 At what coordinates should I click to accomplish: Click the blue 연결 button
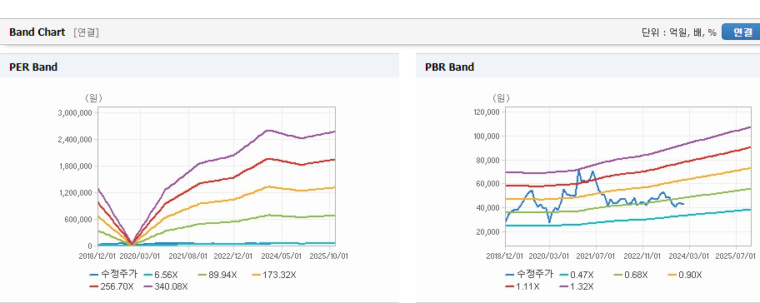pos(742,32)
